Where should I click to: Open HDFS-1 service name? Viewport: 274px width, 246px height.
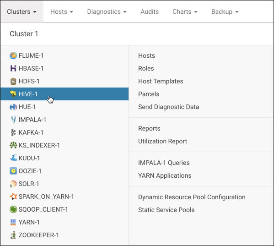pos(29,82)
